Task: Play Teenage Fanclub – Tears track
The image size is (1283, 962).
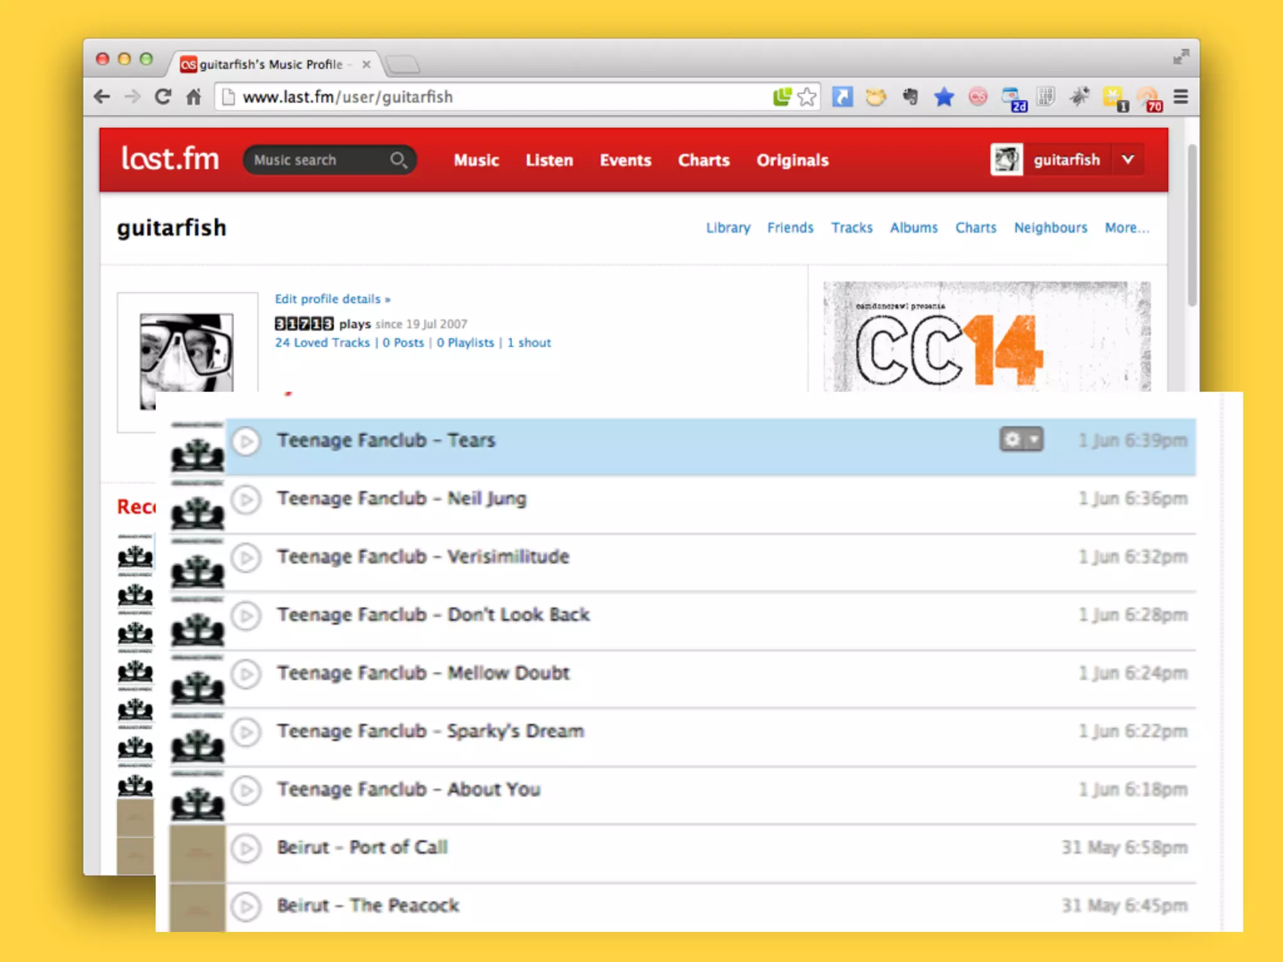Action: point(246,441)
